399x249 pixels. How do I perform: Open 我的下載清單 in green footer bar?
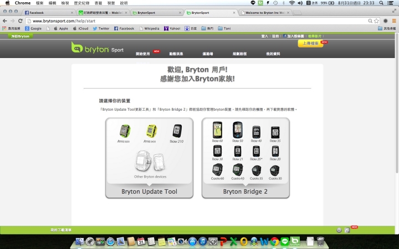(x=61, y=230)
